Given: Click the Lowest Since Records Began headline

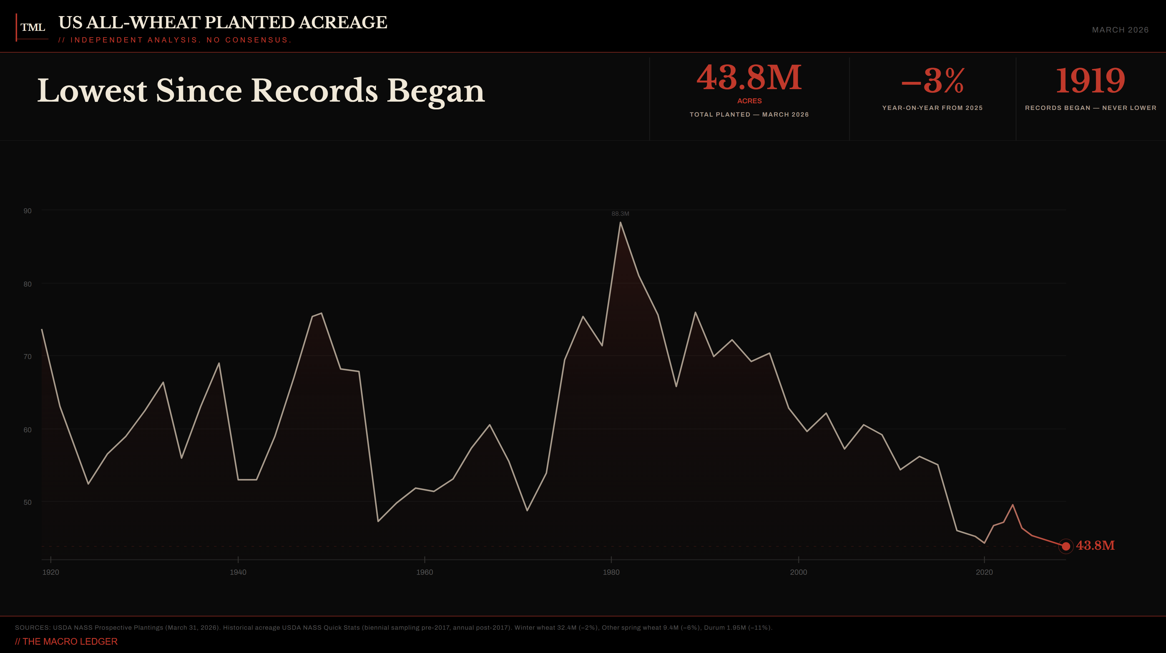Looking at the screenshot, I should (261, 91).
